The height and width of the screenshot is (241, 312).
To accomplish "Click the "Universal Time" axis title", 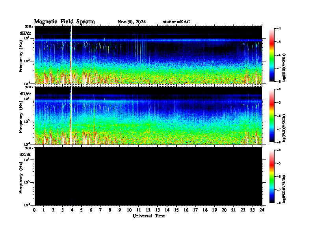I will [x=149, y=216].
